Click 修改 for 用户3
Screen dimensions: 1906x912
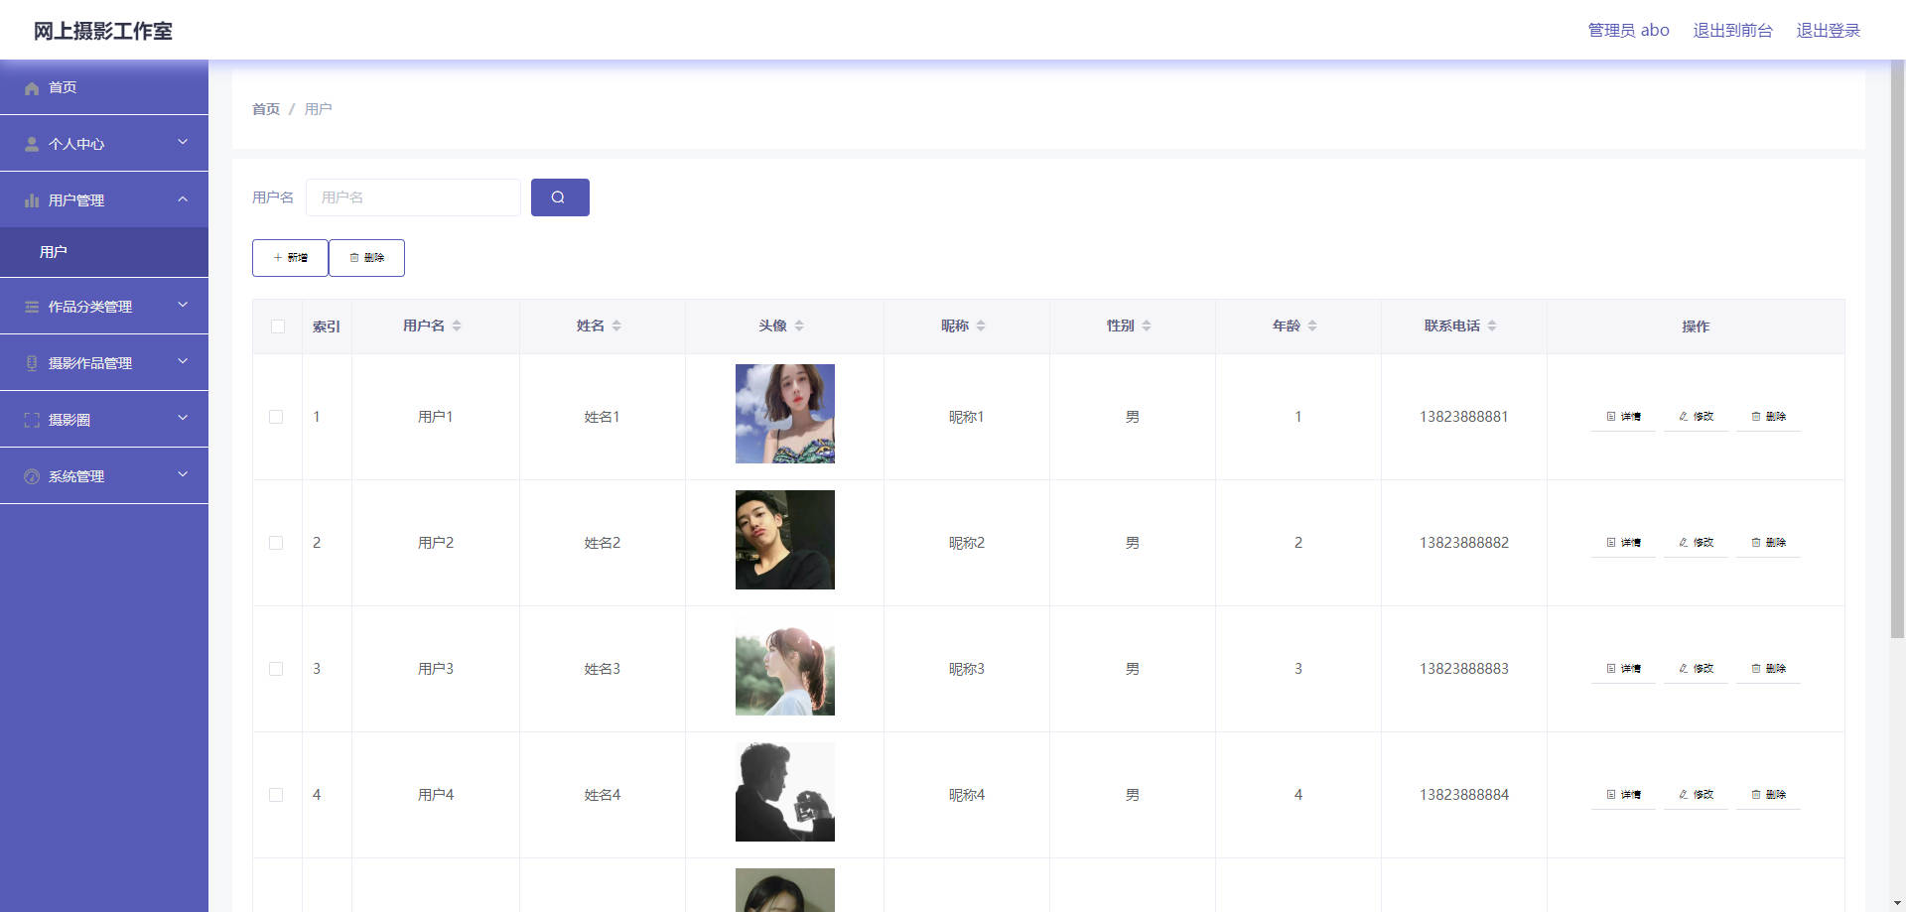1696,669
